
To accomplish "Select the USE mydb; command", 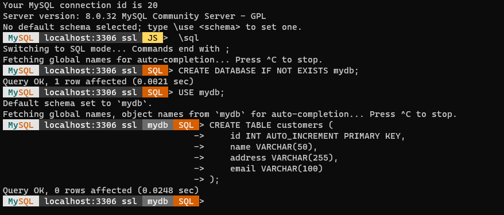I will [x=201, y=92].
